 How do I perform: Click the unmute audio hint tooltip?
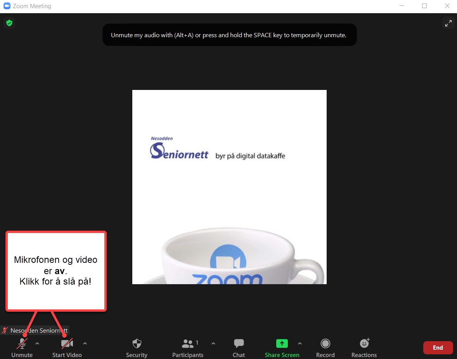[x=229, y=35]
